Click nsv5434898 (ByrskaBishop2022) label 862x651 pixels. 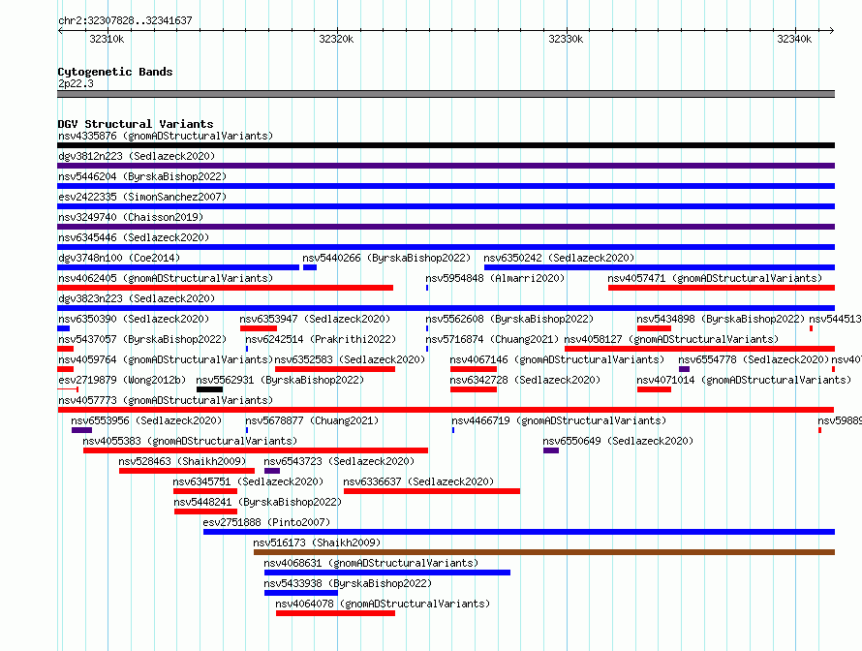click(x=721, y=319)
